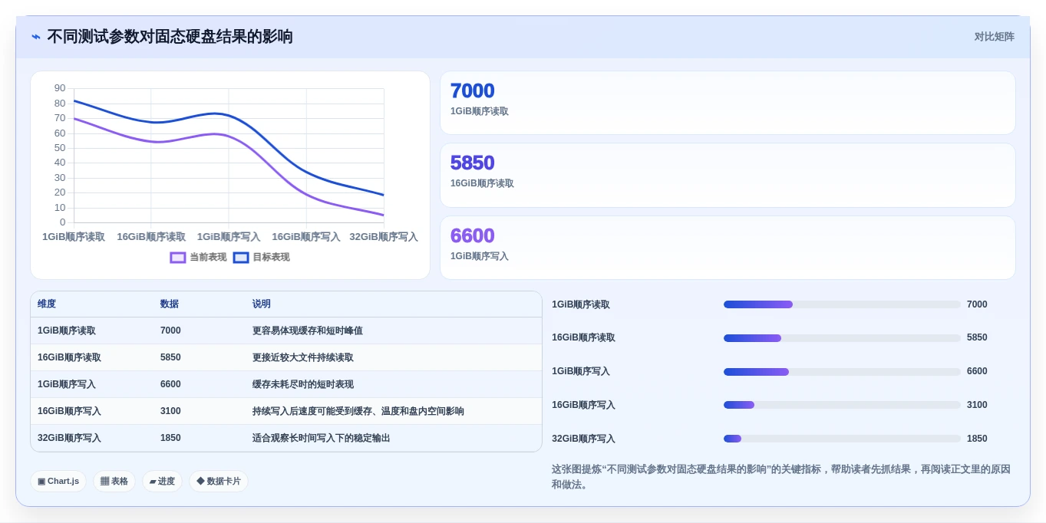Select the 表格 tag chip
The height and width of the screenshot is (523, 1046).
click(x=114, y=482)
